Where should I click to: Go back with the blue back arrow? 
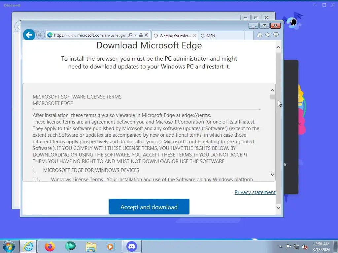click(29, 35)
